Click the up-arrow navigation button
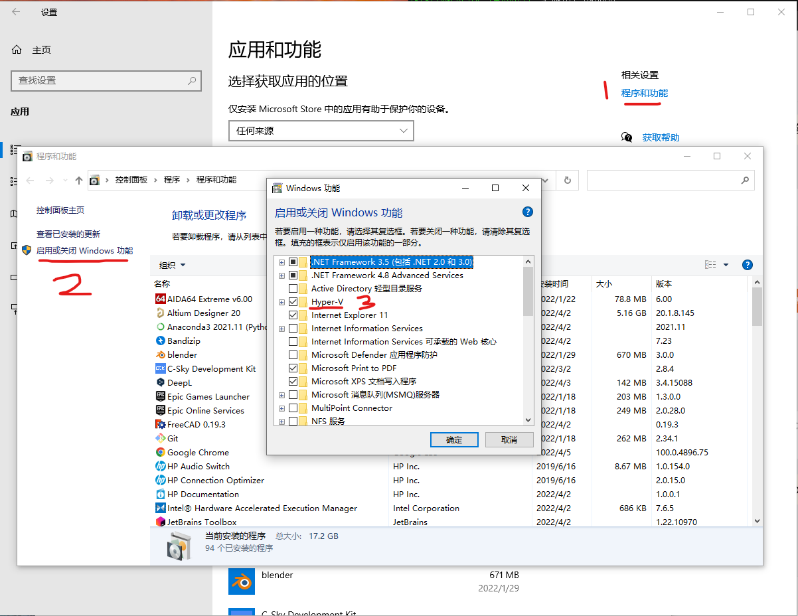The image size is (798, 616). coord(79,180)
